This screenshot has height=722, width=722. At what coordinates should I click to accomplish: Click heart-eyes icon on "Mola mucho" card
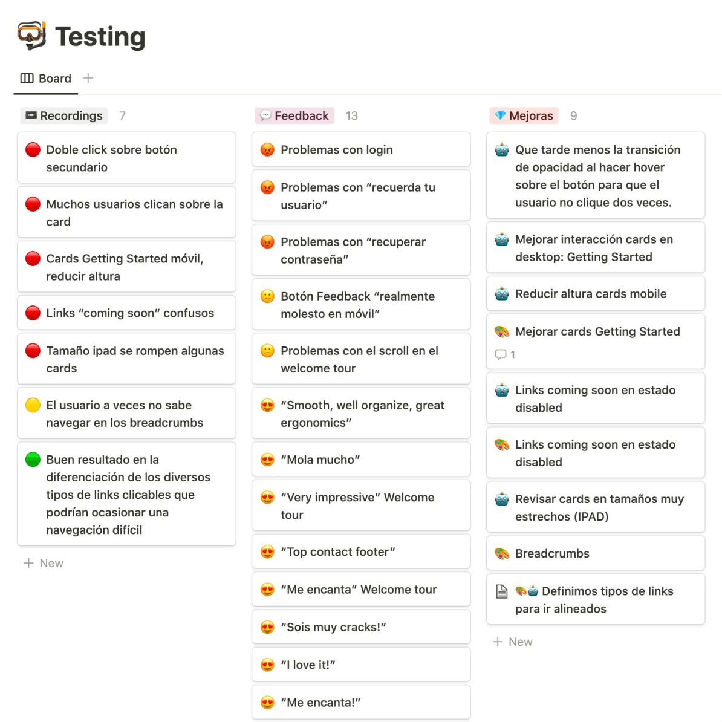(x=267, y=460)
